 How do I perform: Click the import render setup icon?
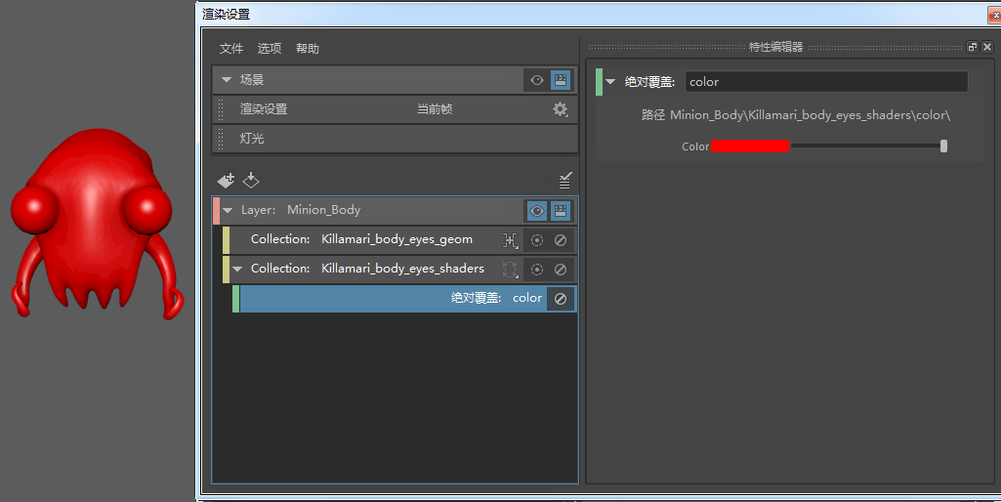pos(251,181)
